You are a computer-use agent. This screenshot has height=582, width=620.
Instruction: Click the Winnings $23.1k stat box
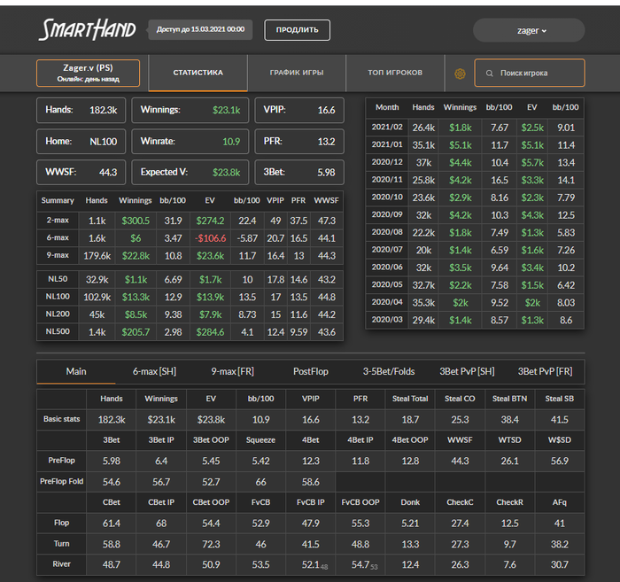190,111
